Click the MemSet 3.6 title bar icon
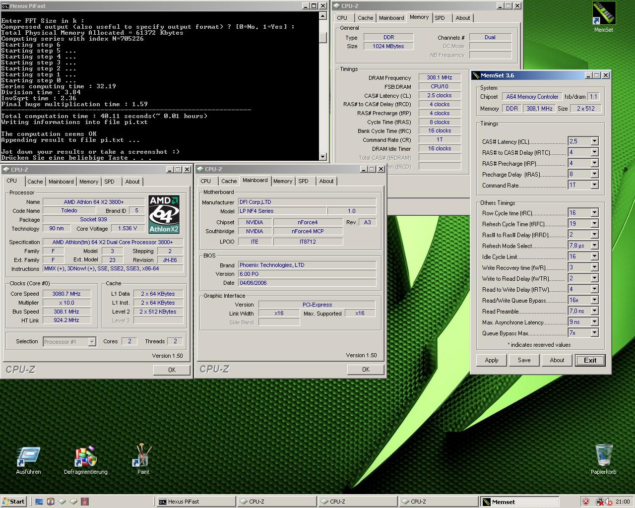This screenshot has height=508, width=635. (x=475, y=75)
